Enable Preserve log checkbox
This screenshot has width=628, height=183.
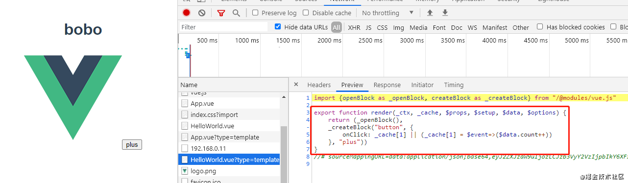[255, 13]
